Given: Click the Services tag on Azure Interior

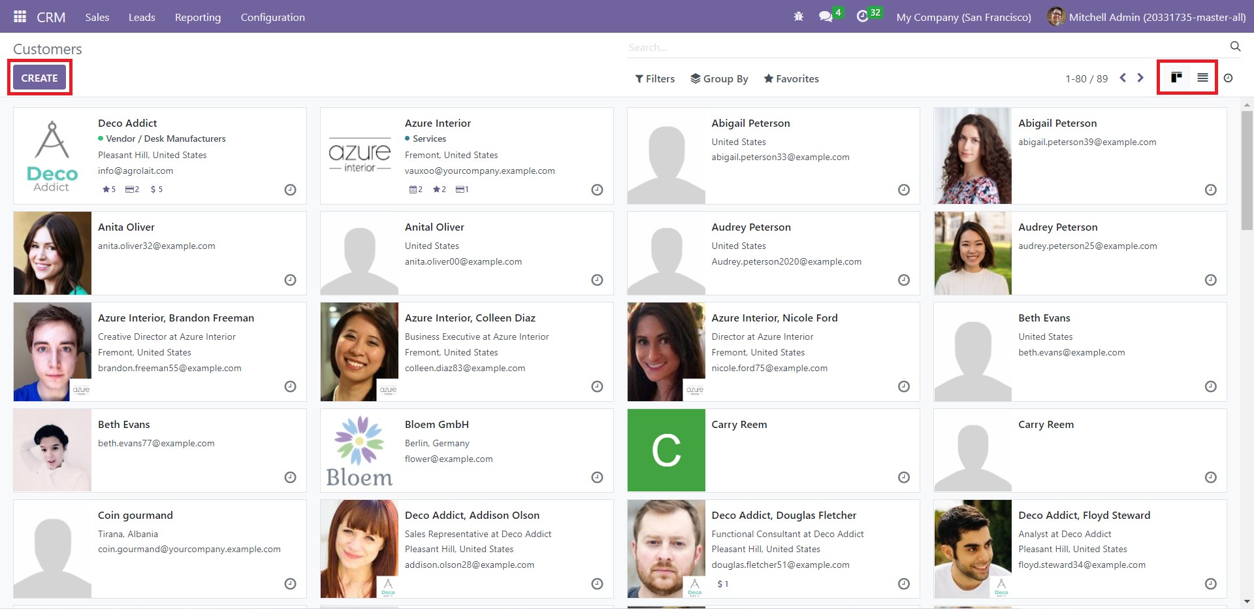Looking at the screenshot, I should point(425,139).
